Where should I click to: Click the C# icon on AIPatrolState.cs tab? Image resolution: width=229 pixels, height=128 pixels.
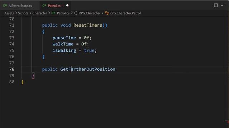tap(5, 6)
